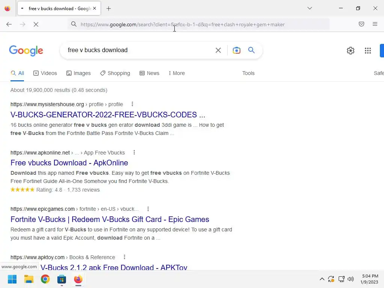Image resolution: width=384 pixels, height=288 pixels.
Task: Close the 'free v bucks download' tab
Action: pos(95,8)
